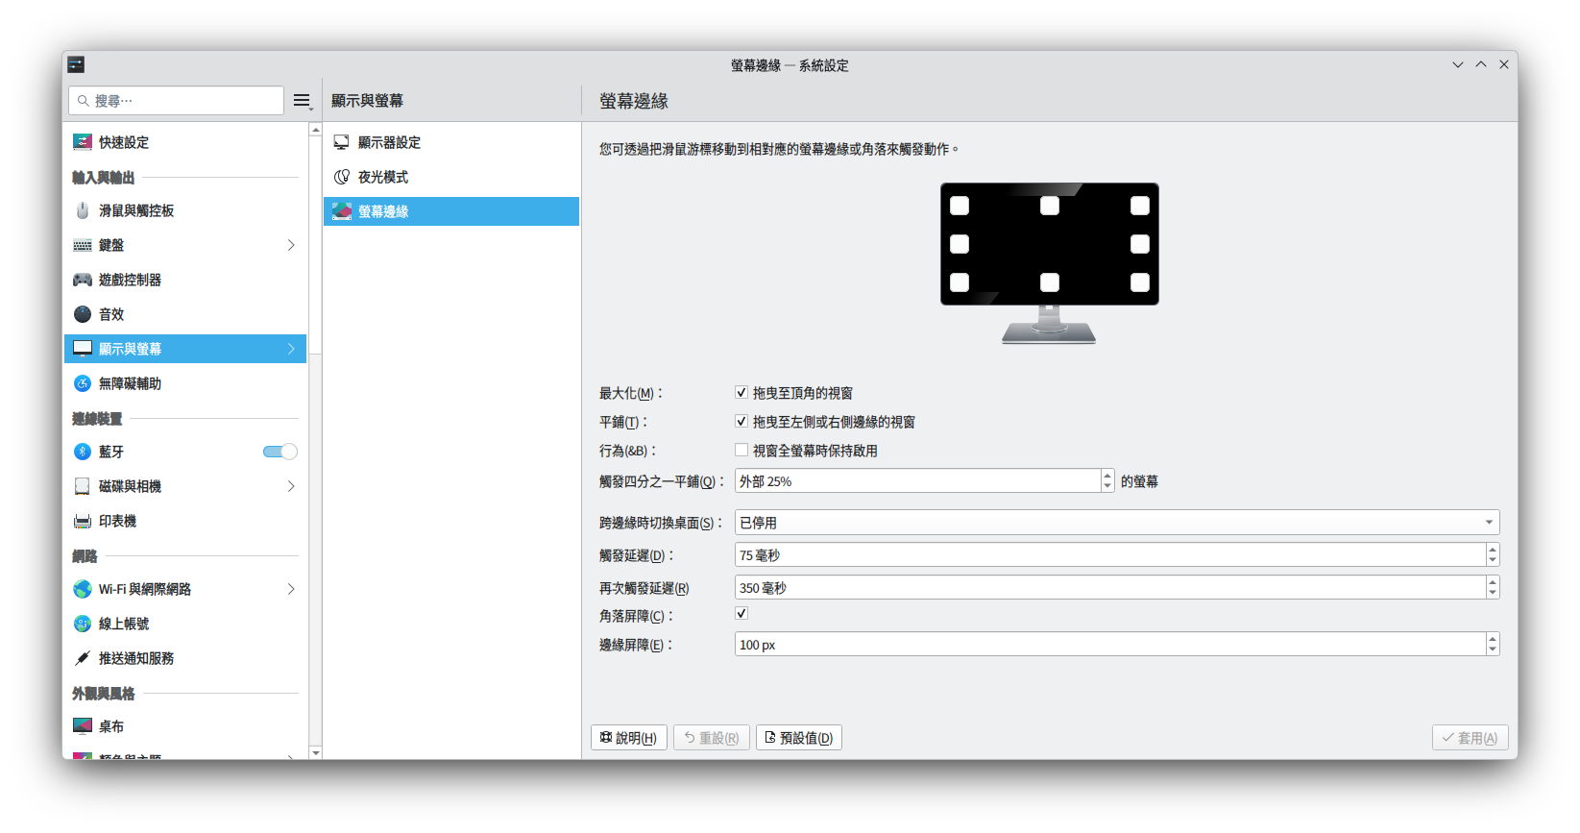Viewport: 1580px width, 833px height.
Task: Select 夜光模式 in the middle list
Action: click(451, 177)
